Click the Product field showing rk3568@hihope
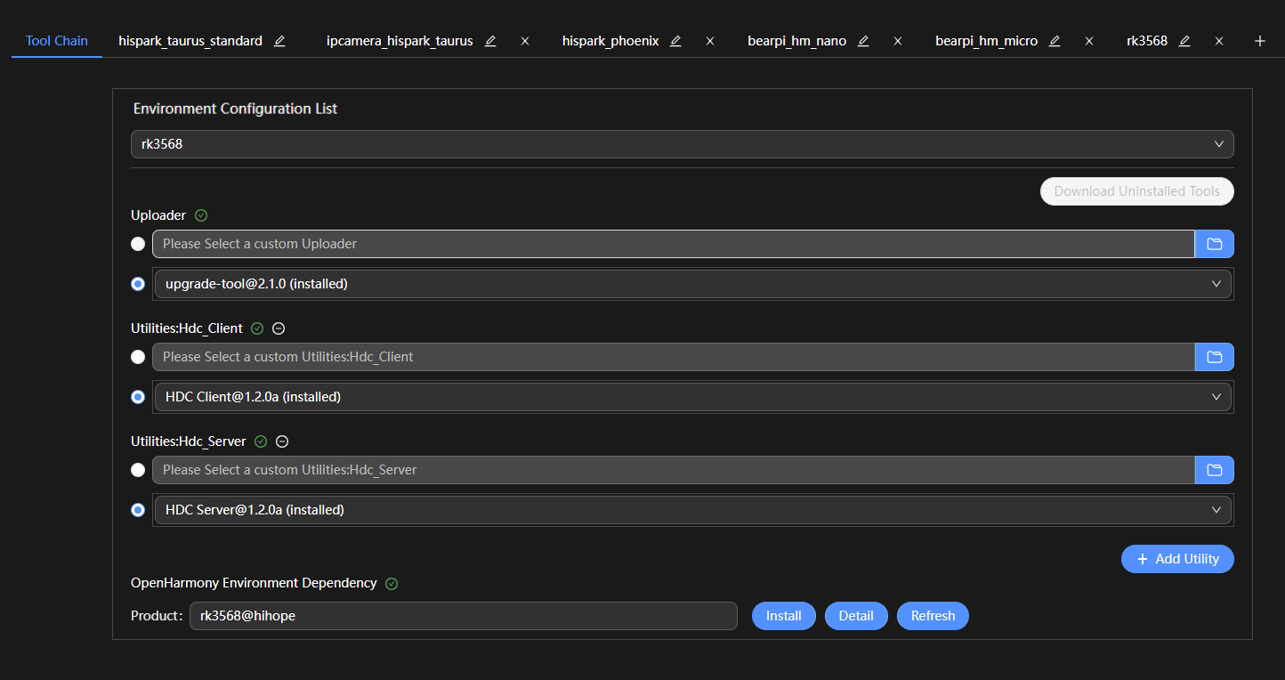 (x=463, y=616)
